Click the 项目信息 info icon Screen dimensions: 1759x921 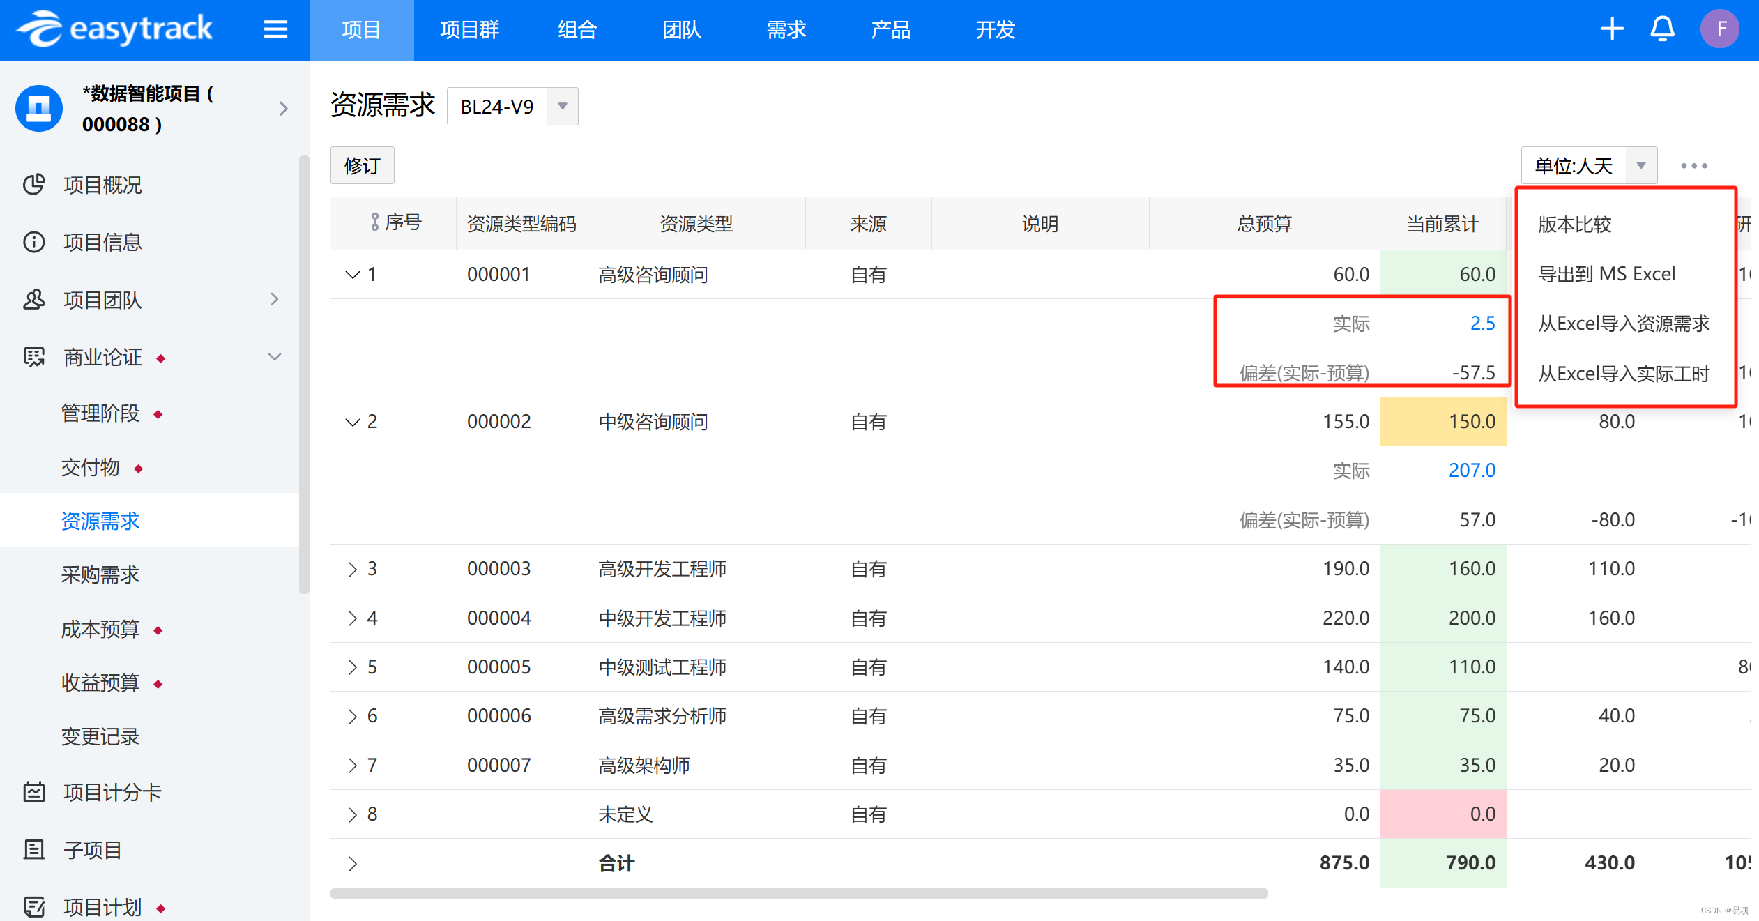point(33,242)
